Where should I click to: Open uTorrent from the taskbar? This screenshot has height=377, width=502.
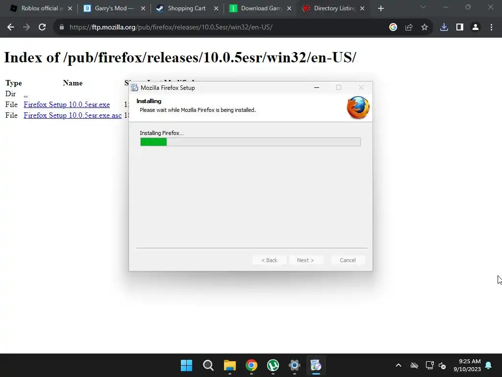pyautogui.click(x=273, y=365)
